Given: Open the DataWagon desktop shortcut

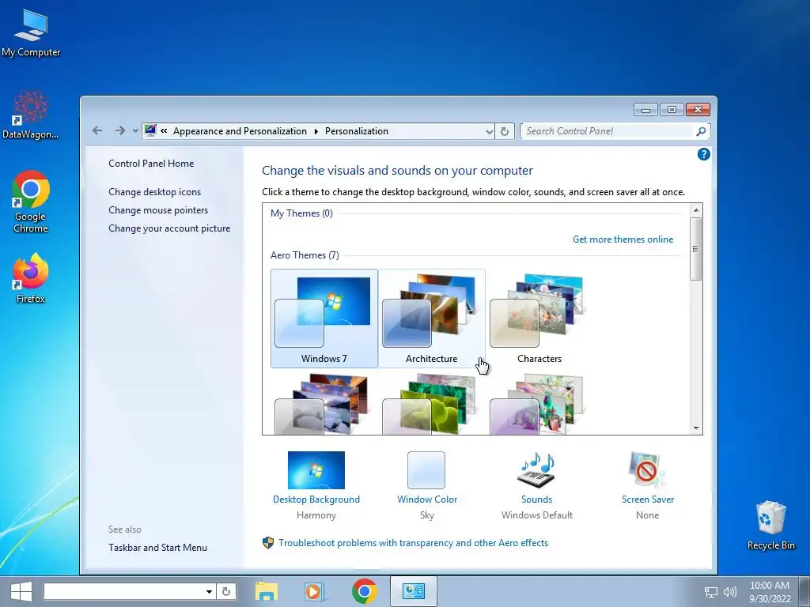Looking at the screenshot, I should tap(31, 115).
